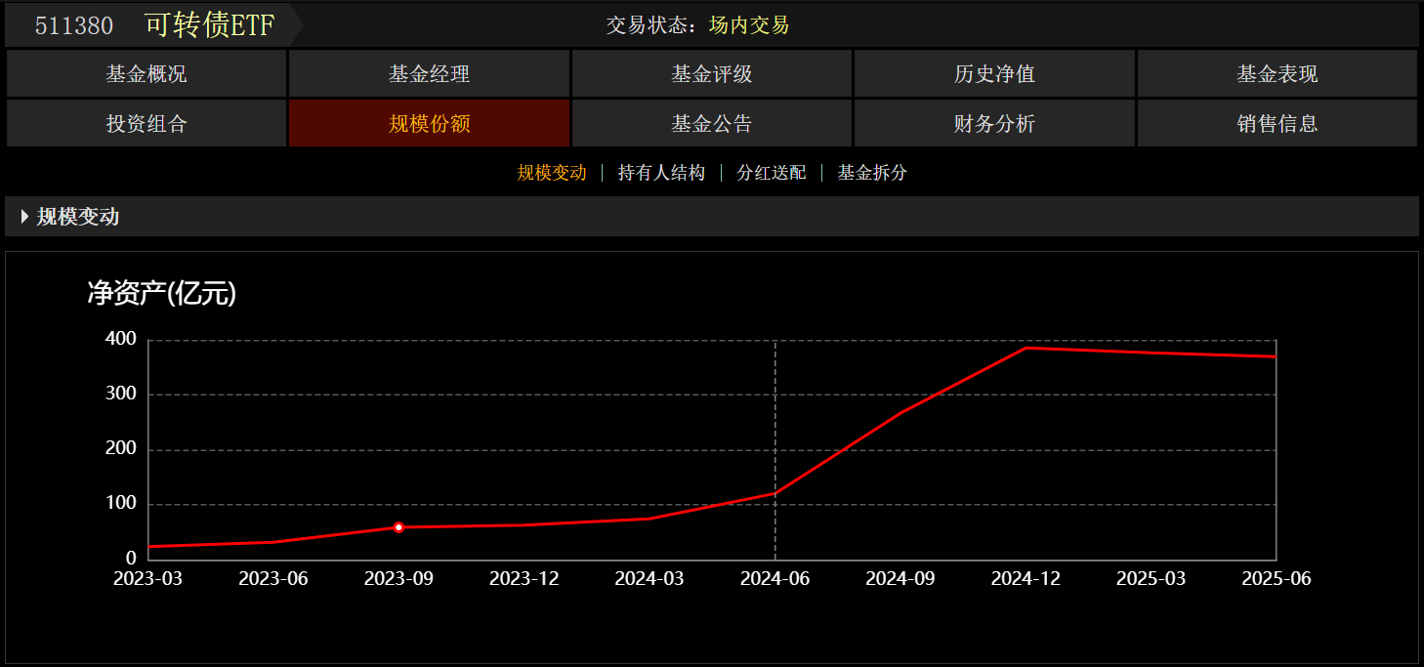Select the 基金表现 tab
1424x667 pixels.
coord(1277,74)
